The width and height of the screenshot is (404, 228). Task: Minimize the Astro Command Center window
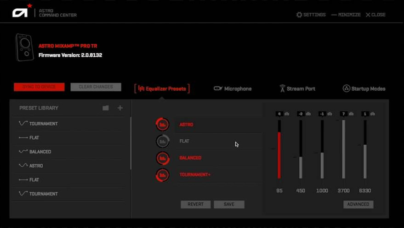click(x=346, y=15)
